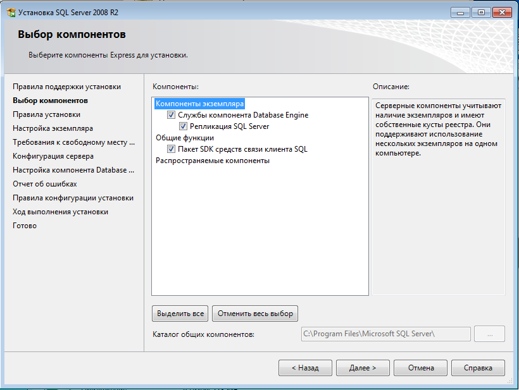Maximize the setup window
Screen dimensions: 519x390
click(481, 13)
